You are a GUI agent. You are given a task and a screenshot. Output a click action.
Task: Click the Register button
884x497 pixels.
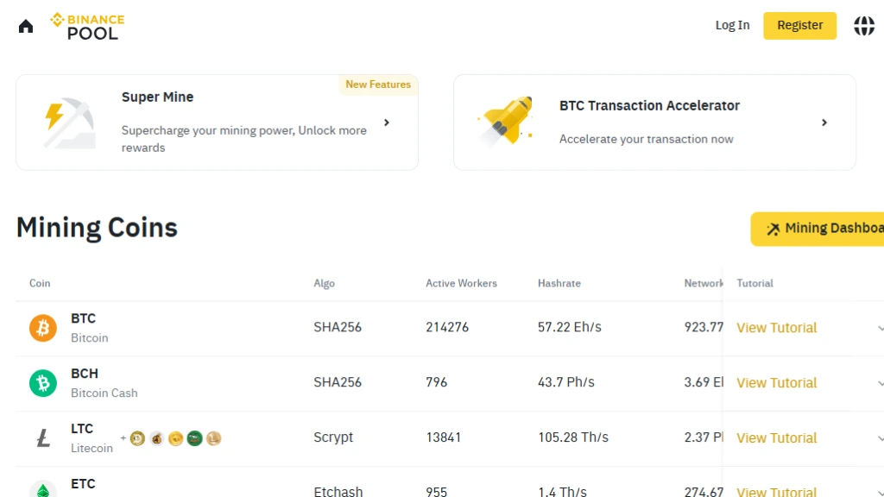799,25
